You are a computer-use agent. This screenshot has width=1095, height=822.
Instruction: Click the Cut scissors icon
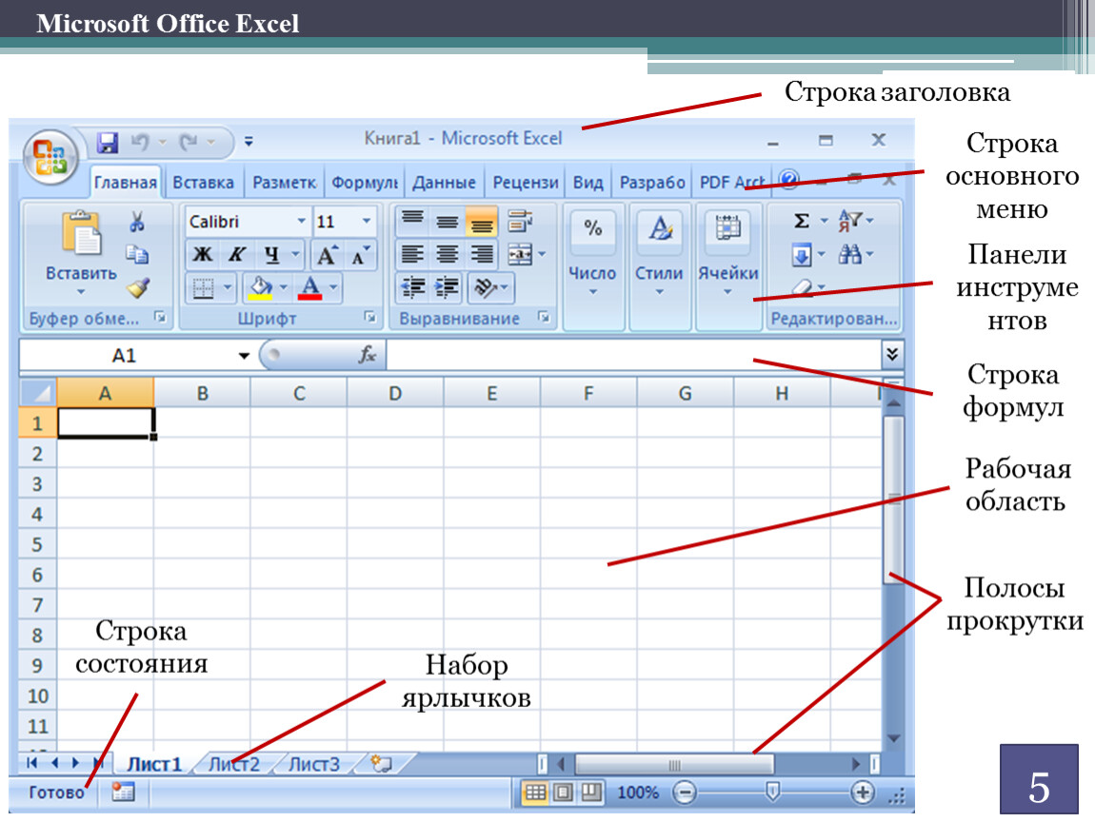point(137,223)
